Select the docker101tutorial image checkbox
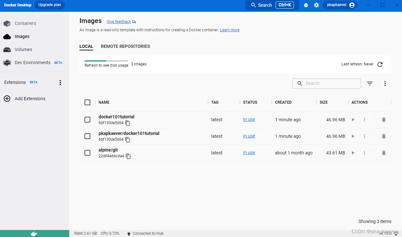This screenshot has height=237, width=402. tap(87, 120)
